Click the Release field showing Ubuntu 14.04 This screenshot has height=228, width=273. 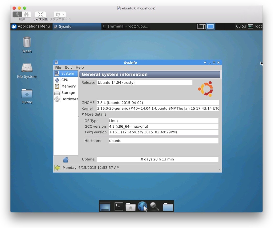145,83
